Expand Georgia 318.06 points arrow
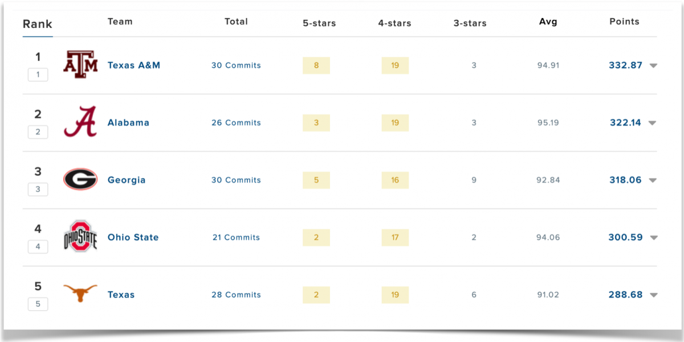 coord(653,180)
